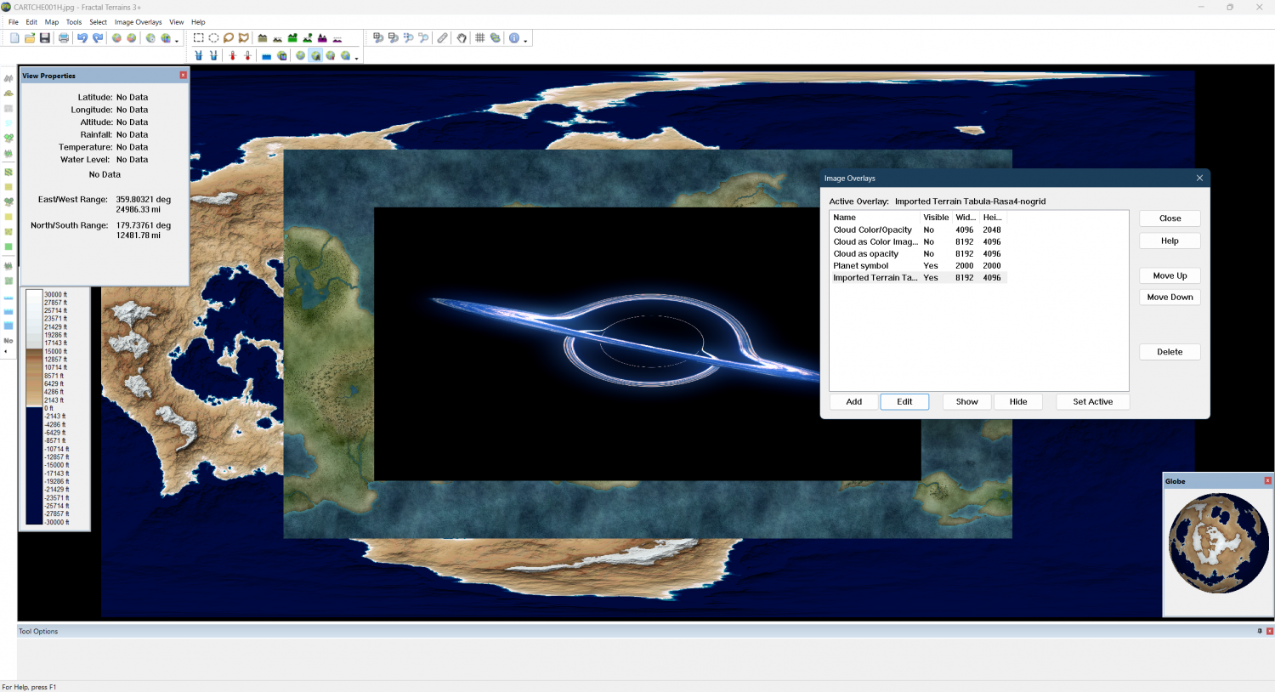This screenshot has height=692, width=1275.
Task: Select the rectangular selection tool
Action: (x=198, y=38)
